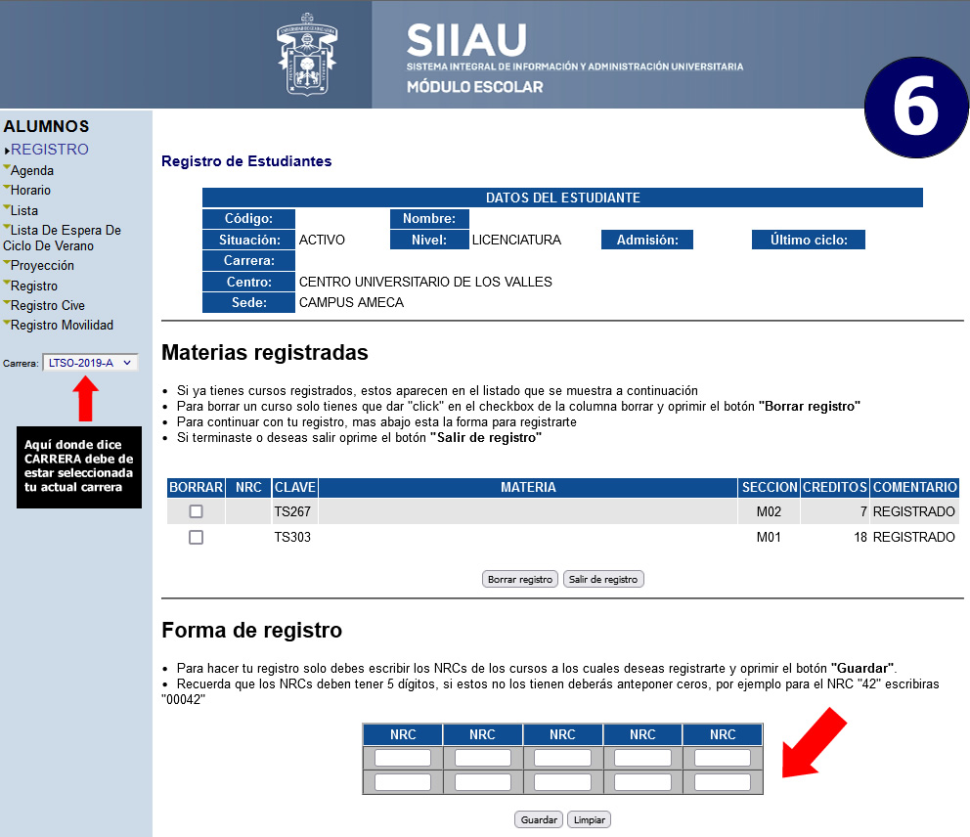970x837 pixels.
Task: Focus the third NRC field, bottom row
Action: click(562, 782)
